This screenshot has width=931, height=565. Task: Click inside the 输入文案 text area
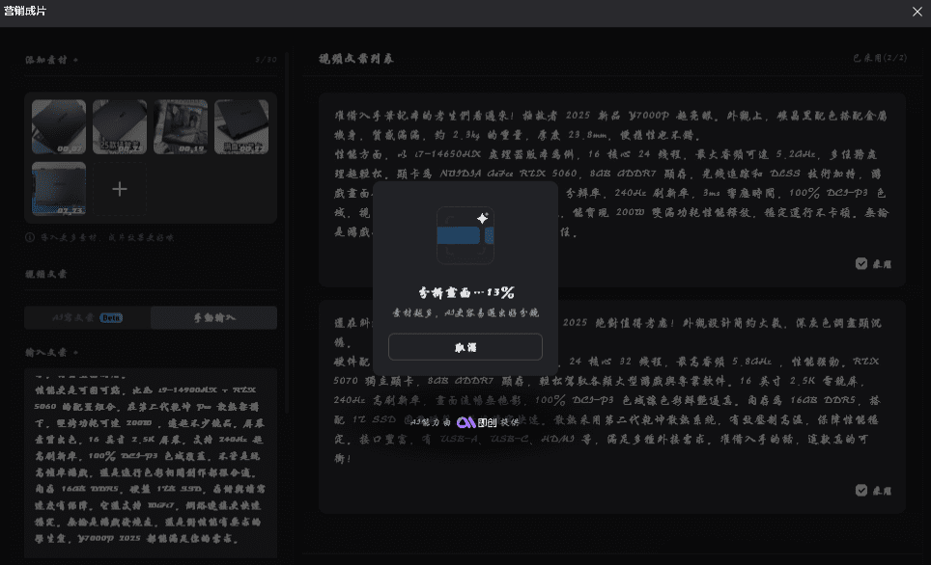click(151, 463)
